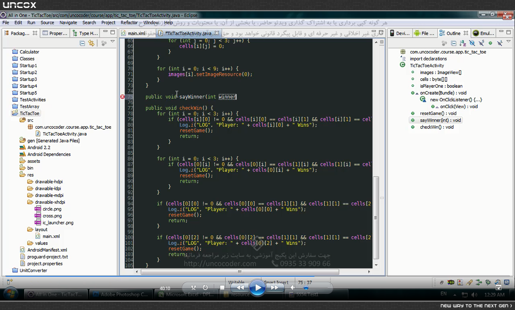
Task: Close the Package Explorer tab X
Action: [35, 33]
